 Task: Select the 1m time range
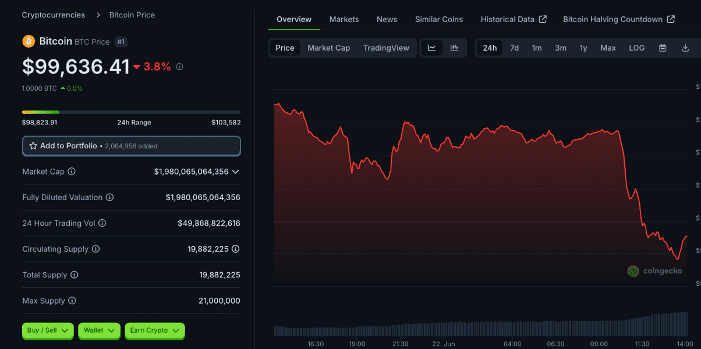537,48
